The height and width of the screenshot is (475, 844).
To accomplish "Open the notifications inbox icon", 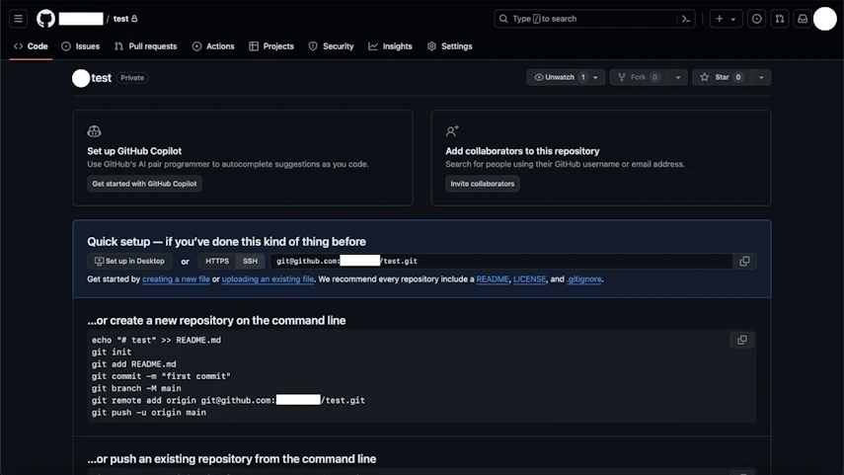I will [x=803, y=19].
